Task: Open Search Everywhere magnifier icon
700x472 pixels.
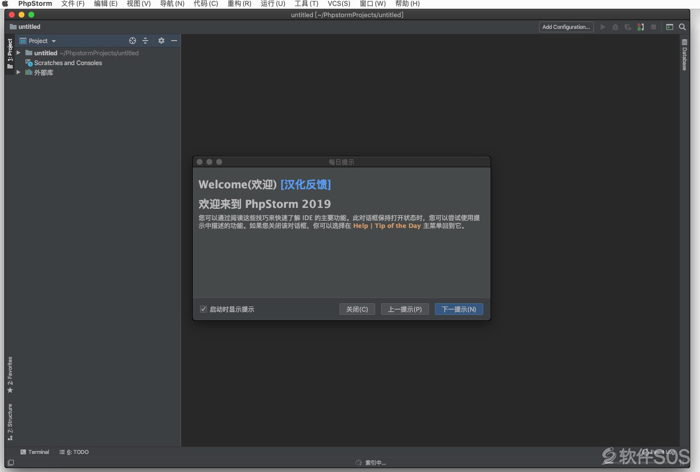Action: click(x=682, y=27)
